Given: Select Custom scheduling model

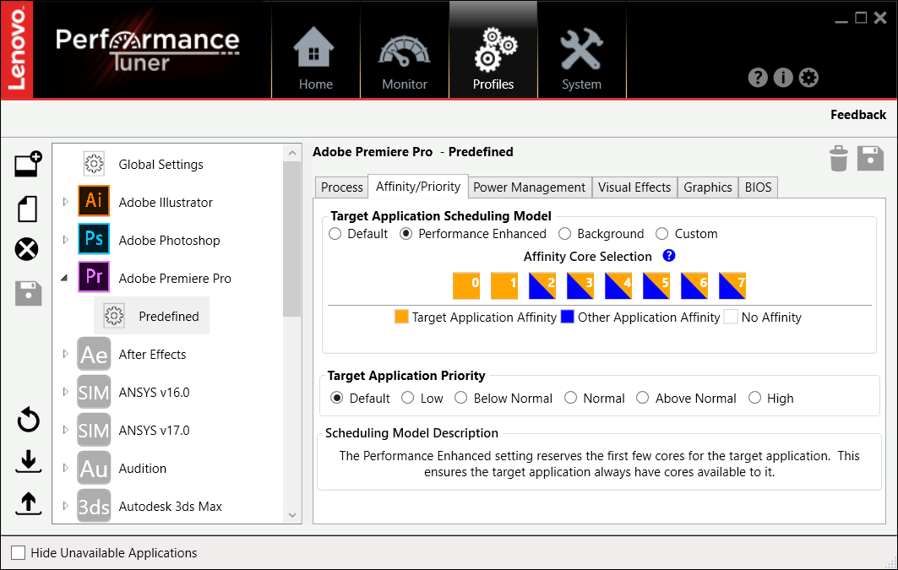Looking at the screenshot, I should click(686, 234).
